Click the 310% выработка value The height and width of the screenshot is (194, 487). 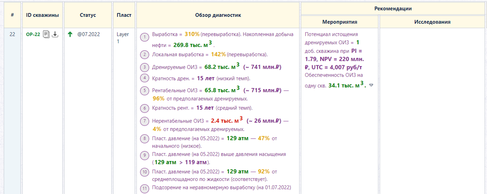pos(192,34)
